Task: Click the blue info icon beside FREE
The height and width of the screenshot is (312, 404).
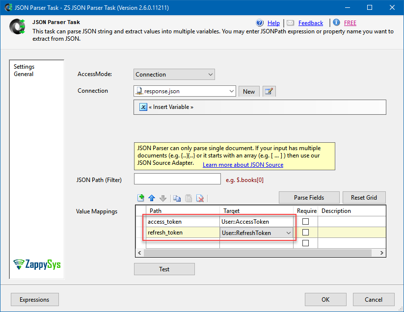Action: [x=336, y=23]
